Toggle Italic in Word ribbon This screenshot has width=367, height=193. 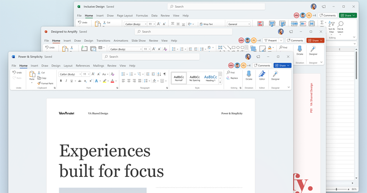(66, 81)
